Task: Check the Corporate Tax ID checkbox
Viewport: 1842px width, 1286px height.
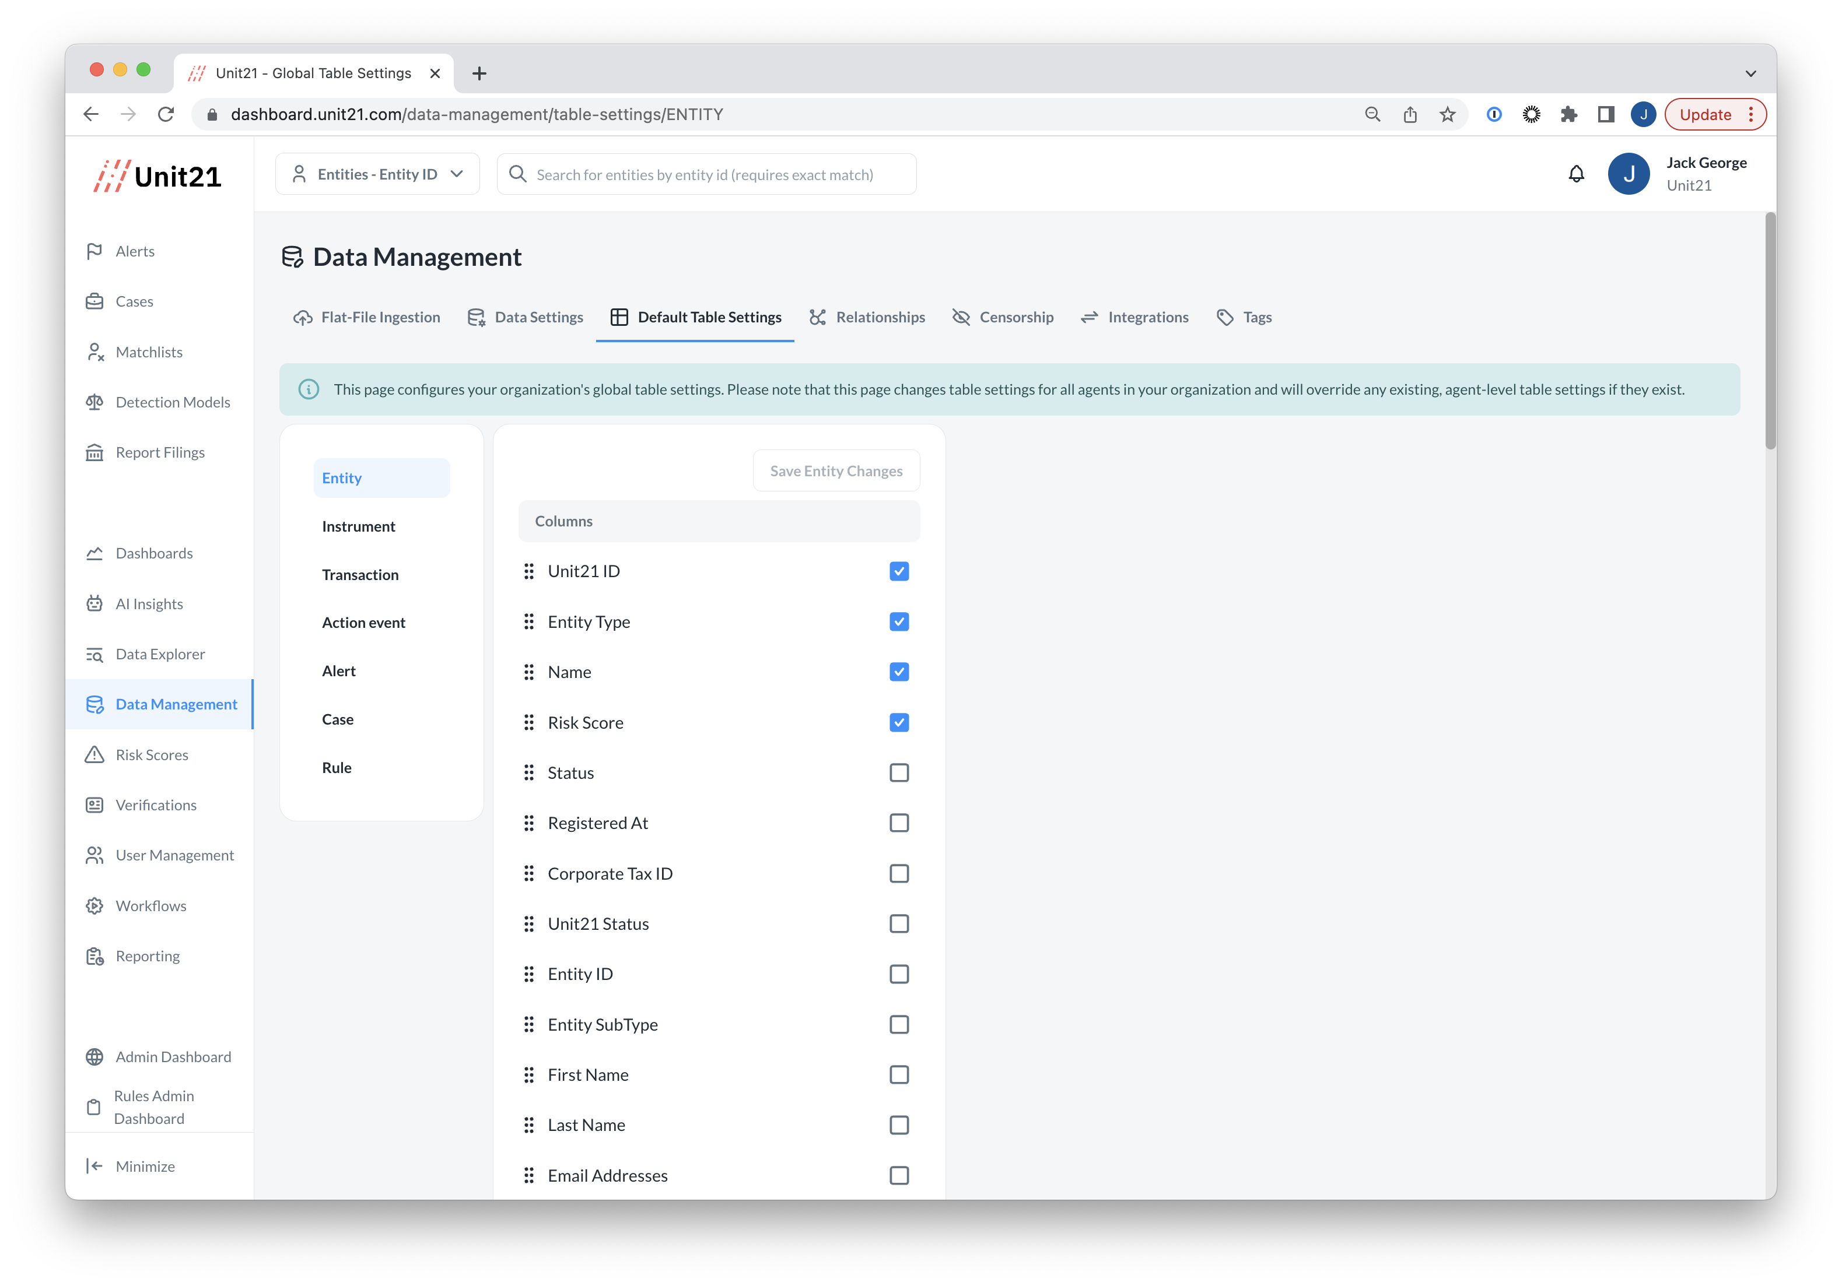Action: click(x=898, y=873)
